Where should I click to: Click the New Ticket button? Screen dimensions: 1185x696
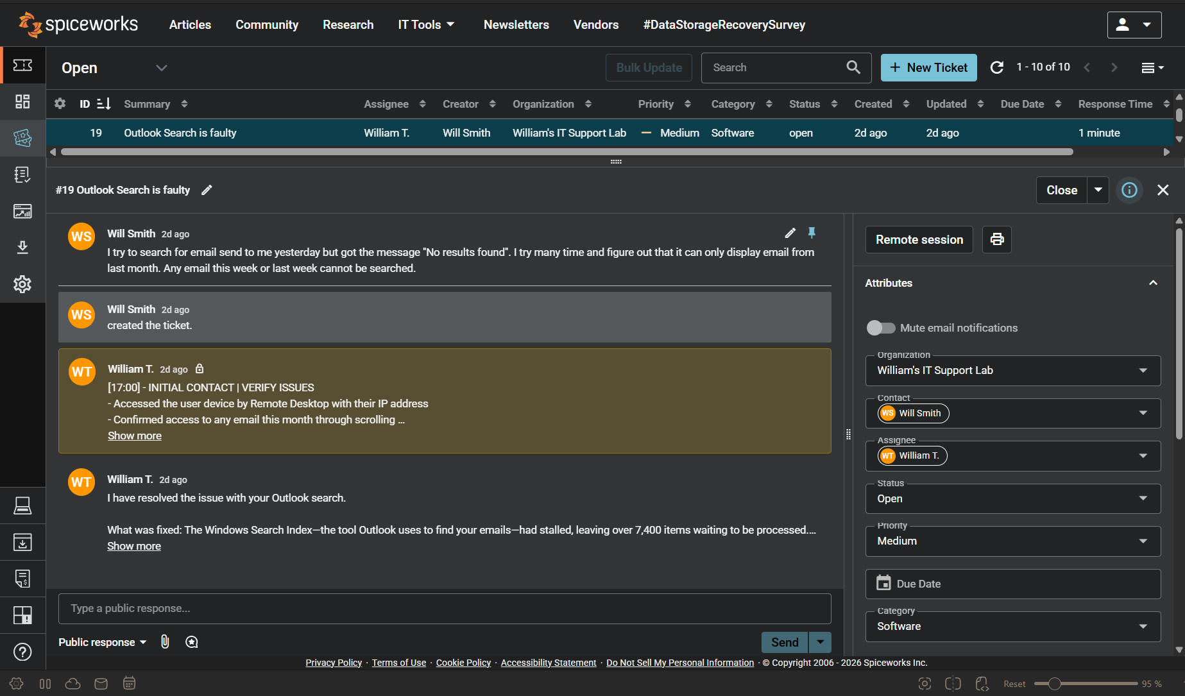tap(928, 67)
